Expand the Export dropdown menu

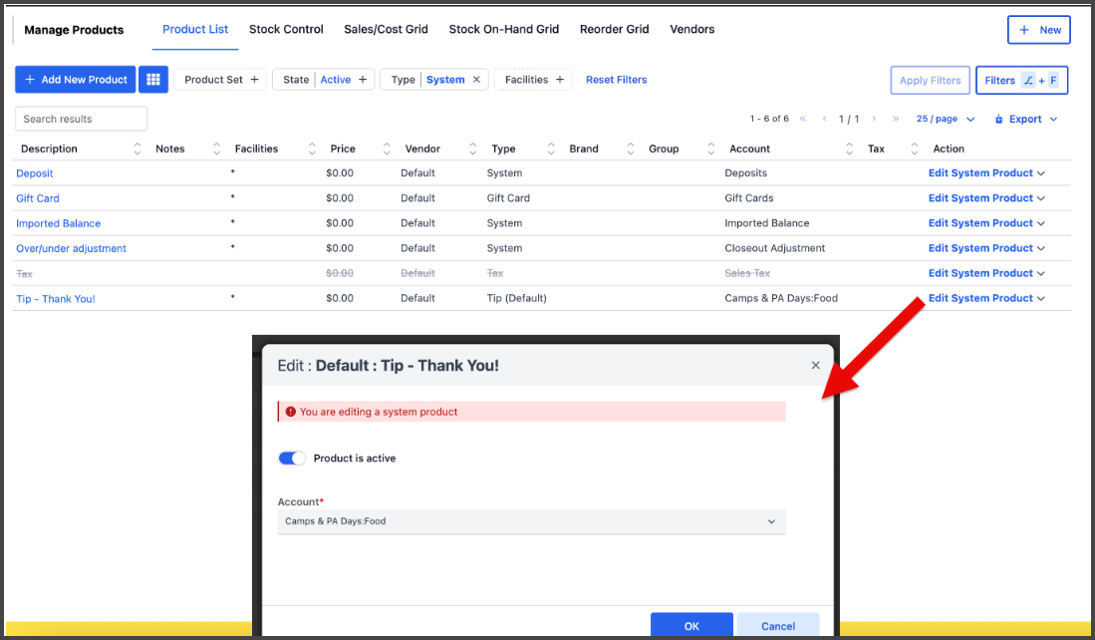pos(1028,119)
